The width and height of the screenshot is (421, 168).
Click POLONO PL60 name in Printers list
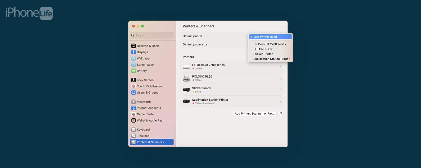202,77
